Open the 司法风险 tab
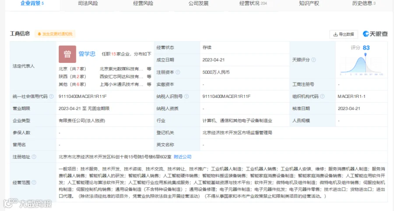The image size is (394, 211). tap(88, 3)
